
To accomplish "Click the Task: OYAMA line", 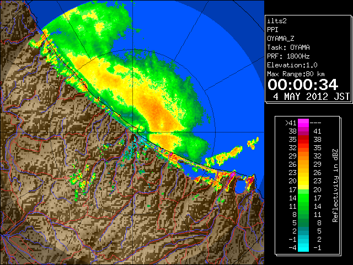I will point(288,47).
